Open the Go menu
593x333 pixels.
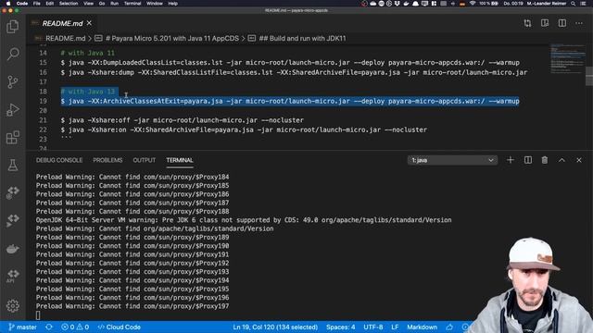(x=102, y=4)
